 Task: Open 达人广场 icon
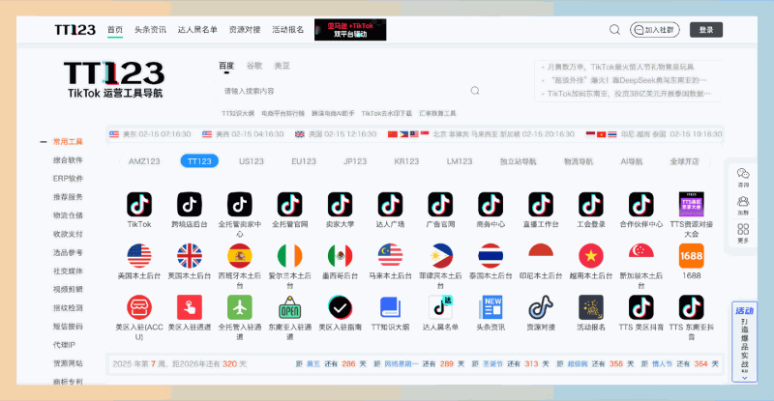coord(391,204)
